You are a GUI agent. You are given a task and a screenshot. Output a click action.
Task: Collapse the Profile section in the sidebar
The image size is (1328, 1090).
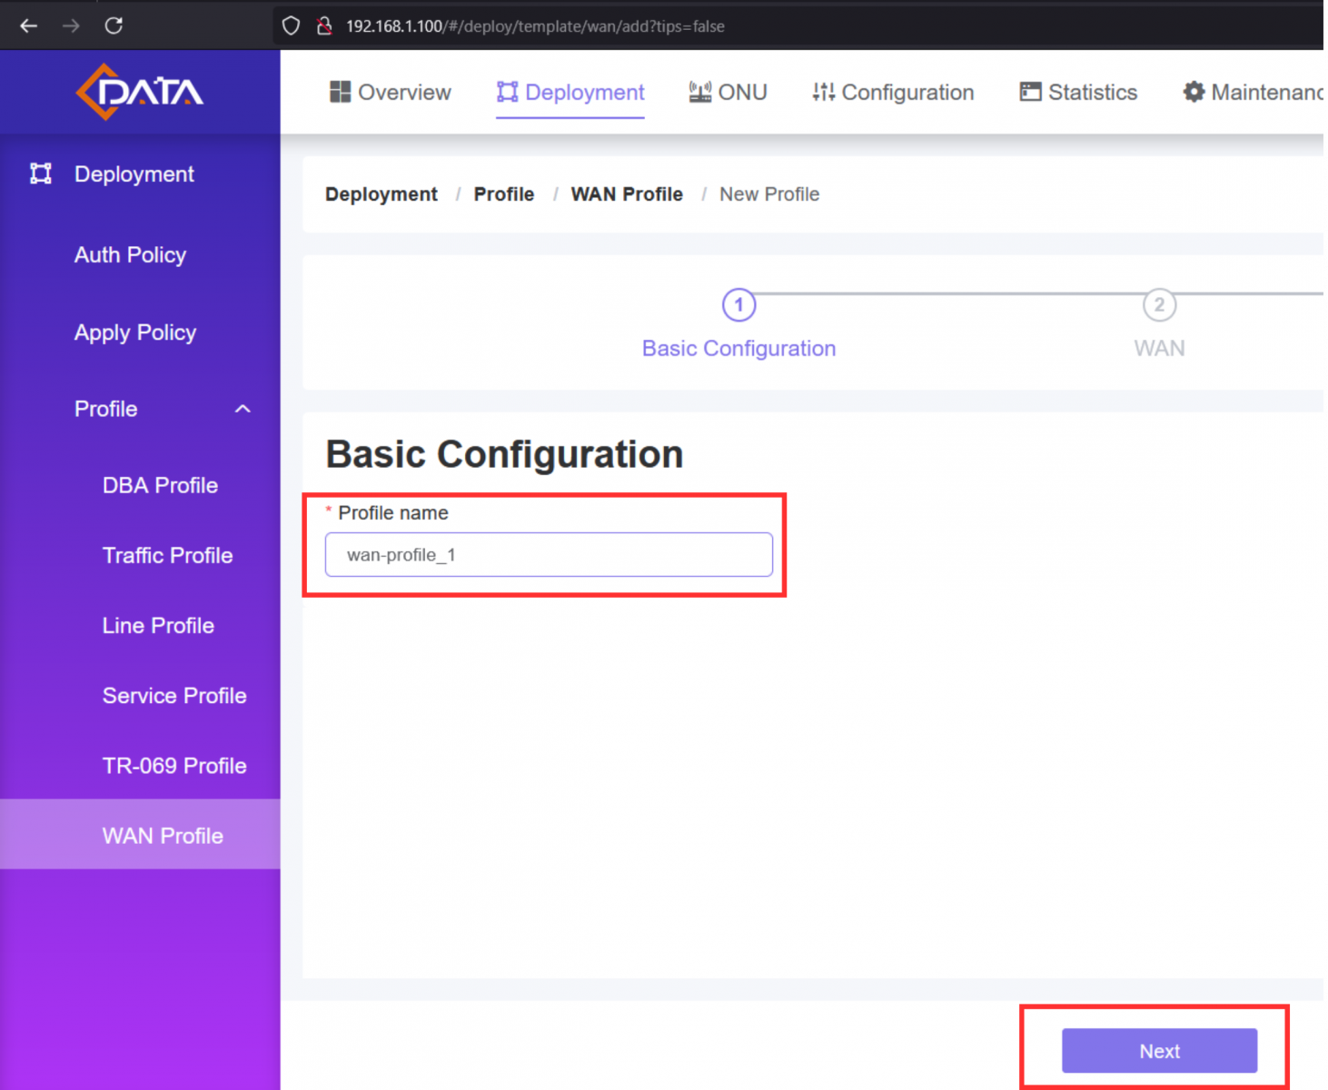242,410
